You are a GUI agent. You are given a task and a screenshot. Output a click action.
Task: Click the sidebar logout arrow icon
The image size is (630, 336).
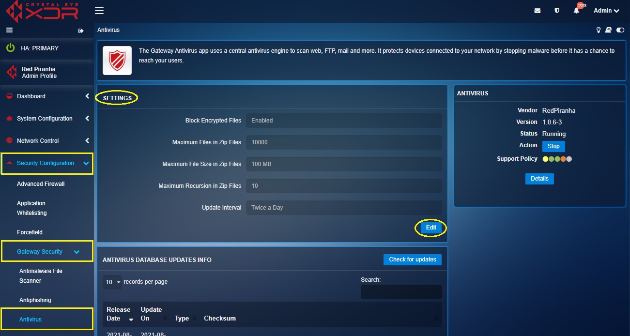[x=81, y=31]
